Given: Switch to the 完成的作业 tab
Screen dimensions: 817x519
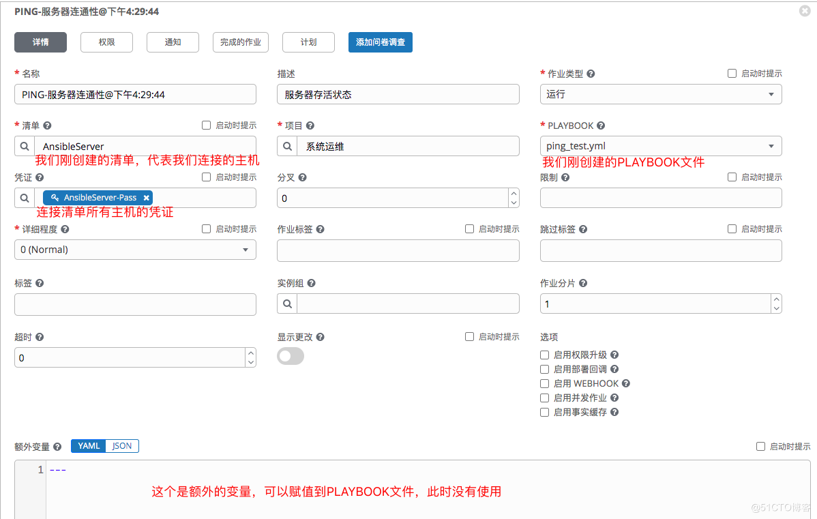Looking at the screenshot, I should pos(241,42).
